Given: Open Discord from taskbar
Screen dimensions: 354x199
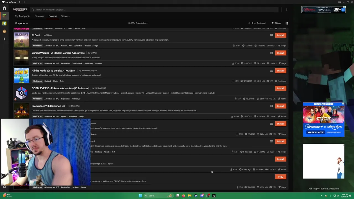Looking at the screenshot, I should 202,196.
